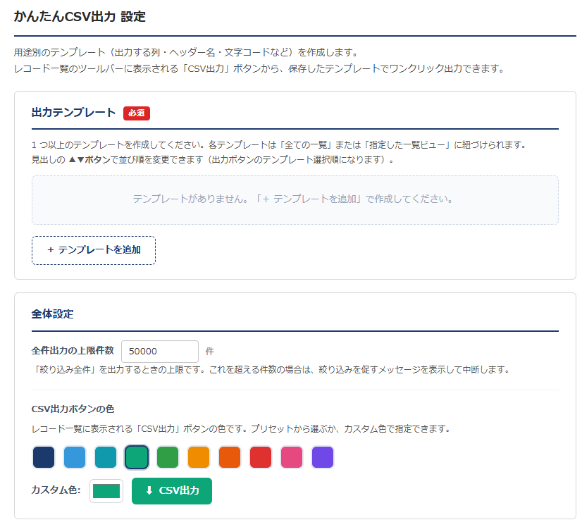This screenshot has width=582, height=527.
Task: Click the red 必須 badge
Action: (137, 113)
